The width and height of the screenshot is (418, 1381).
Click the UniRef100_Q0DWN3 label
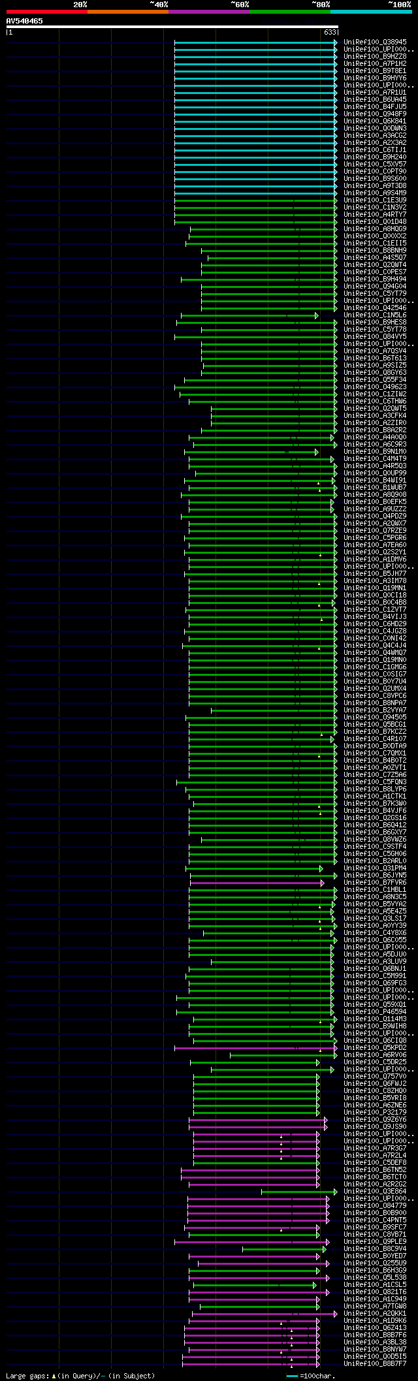[x=375, y=129]
